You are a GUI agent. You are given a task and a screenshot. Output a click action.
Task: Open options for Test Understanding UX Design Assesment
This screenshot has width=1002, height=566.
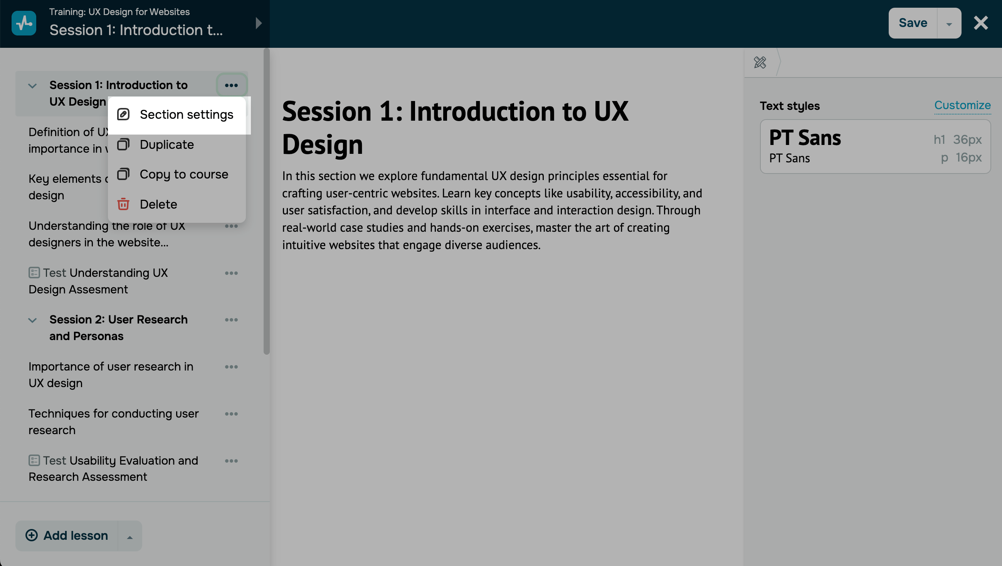[232, 273]
